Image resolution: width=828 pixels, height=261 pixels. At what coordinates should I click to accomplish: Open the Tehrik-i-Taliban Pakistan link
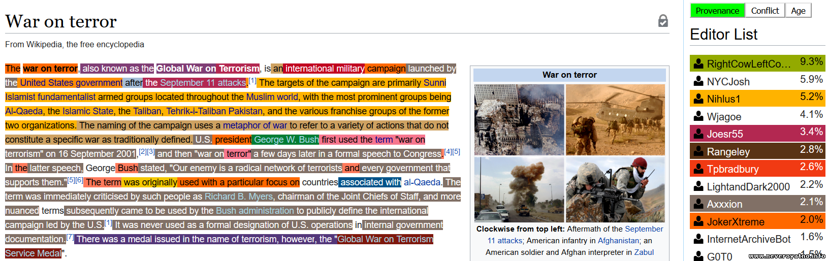coord(214,111)
